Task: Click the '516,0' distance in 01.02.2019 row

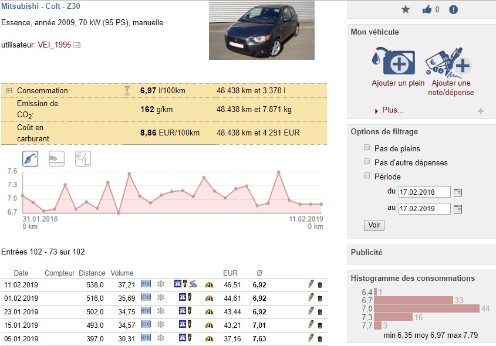Action: tap(95, 298)
